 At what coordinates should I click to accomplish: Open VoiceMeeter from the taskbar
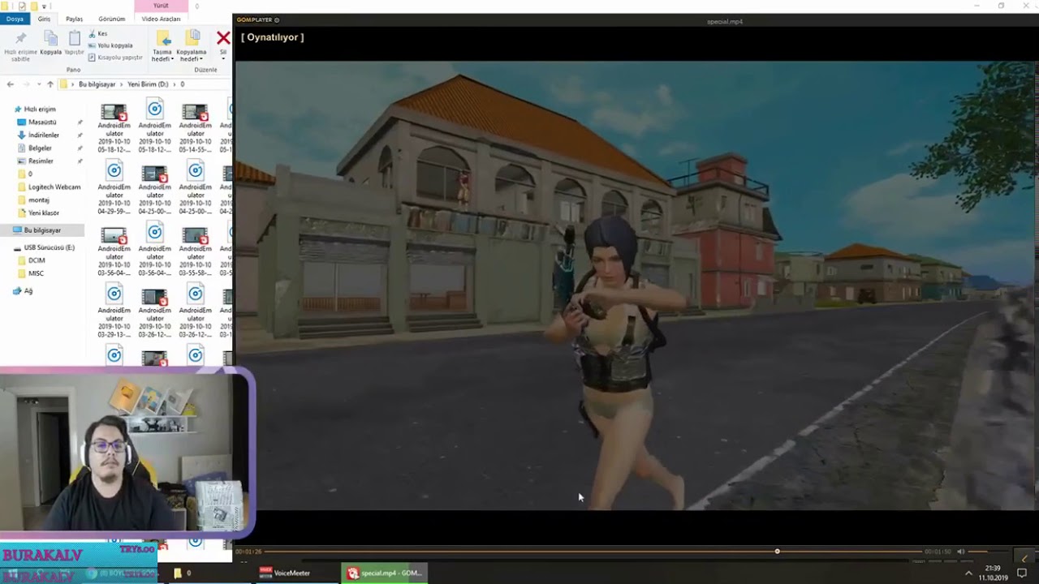pos(284,573)
